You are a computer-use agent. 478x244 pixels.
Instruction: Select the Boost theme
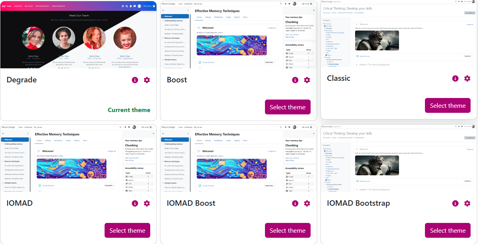pos(288,107)
